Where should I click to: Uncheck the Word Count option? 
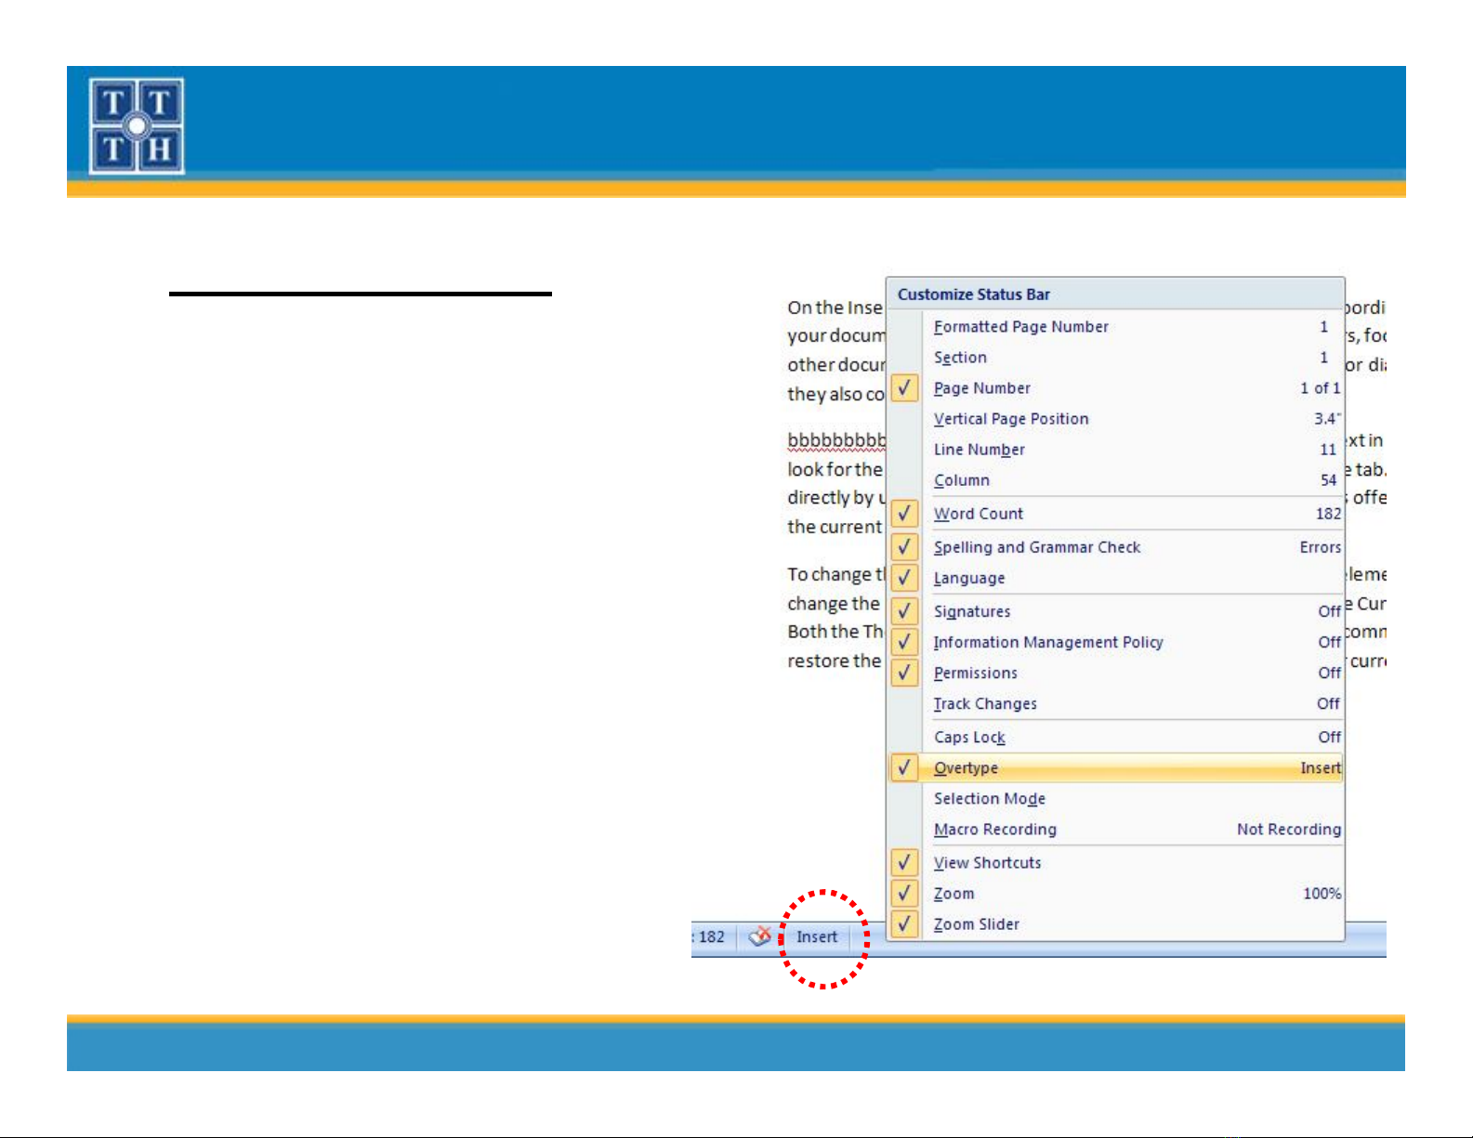tap(979, 514)
